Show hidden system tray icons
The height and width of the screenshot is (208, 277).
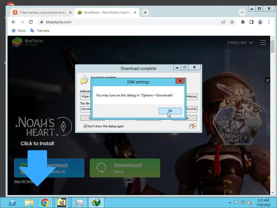(230, 203)
